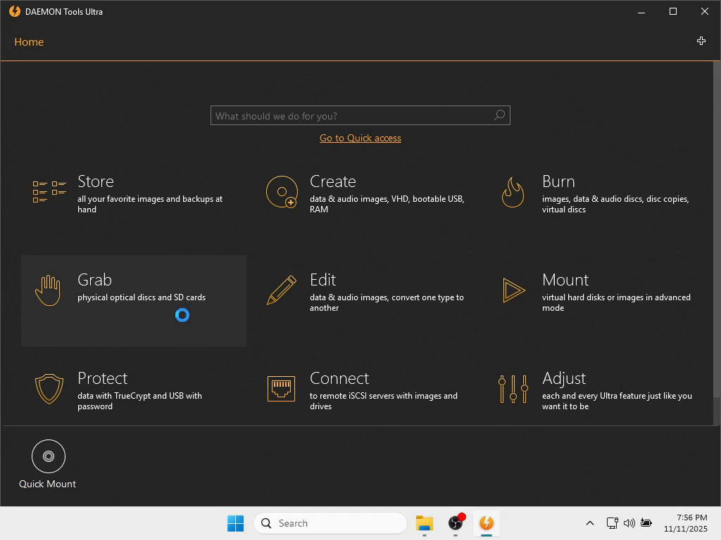Click the Adjust sliders icon
Image resolution: width=721 pixels, height=540 pixels.
513,389
